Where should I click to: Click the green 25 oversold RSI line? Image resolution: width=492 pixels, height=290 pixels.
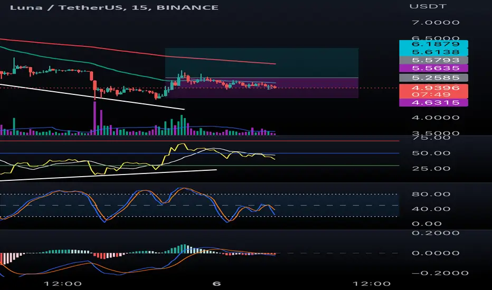(200, 165)
